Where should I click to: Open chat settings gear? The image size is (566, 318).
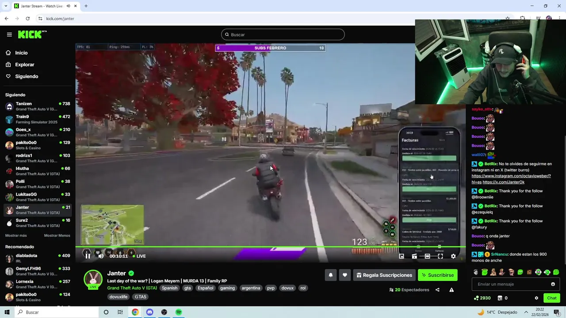(536, 298)
